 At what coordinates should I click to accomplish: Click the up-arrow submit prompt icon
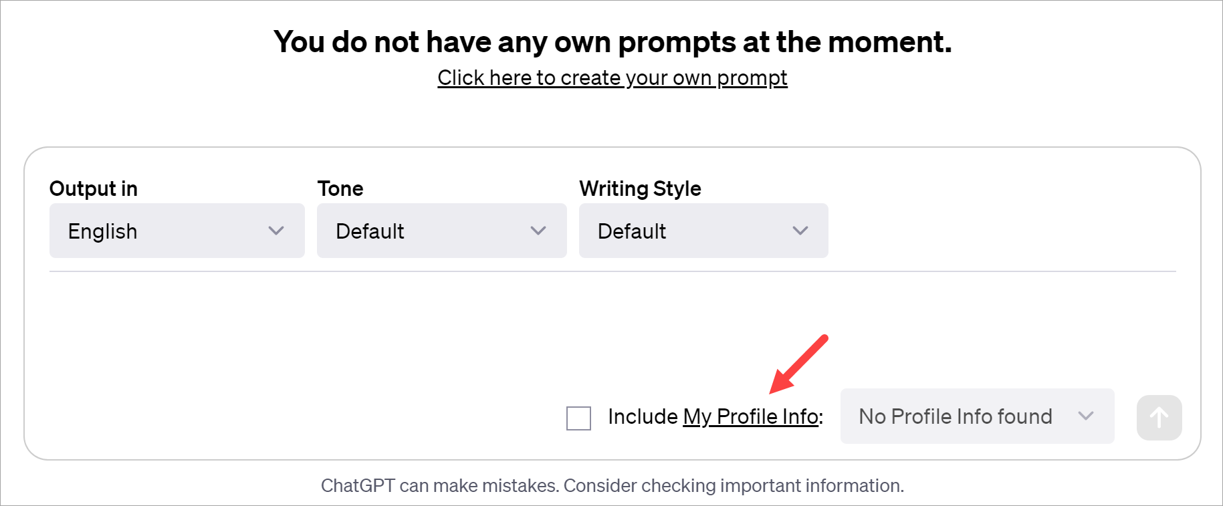point(1159,416)
